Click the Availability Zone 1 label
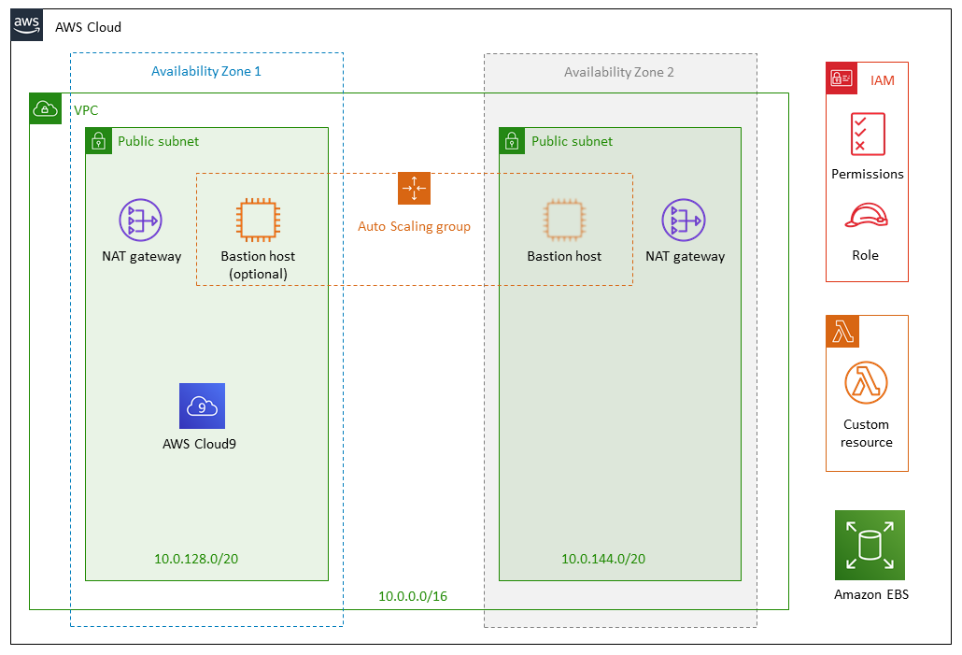The width and height of the screenshot is (962, 655). coord(206,71)
